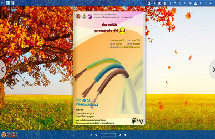Screen dimensions: 215x139
Task: Click the download icon in top toolbar
Action: pos(149,3)
